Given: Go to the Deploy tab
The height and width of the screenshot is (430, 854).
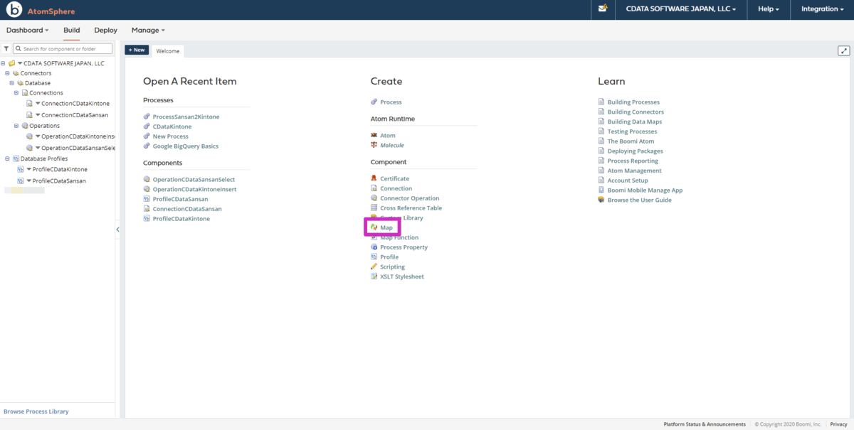Looking at the screenshot, I should pyautogui.click(x=105, y=31).
